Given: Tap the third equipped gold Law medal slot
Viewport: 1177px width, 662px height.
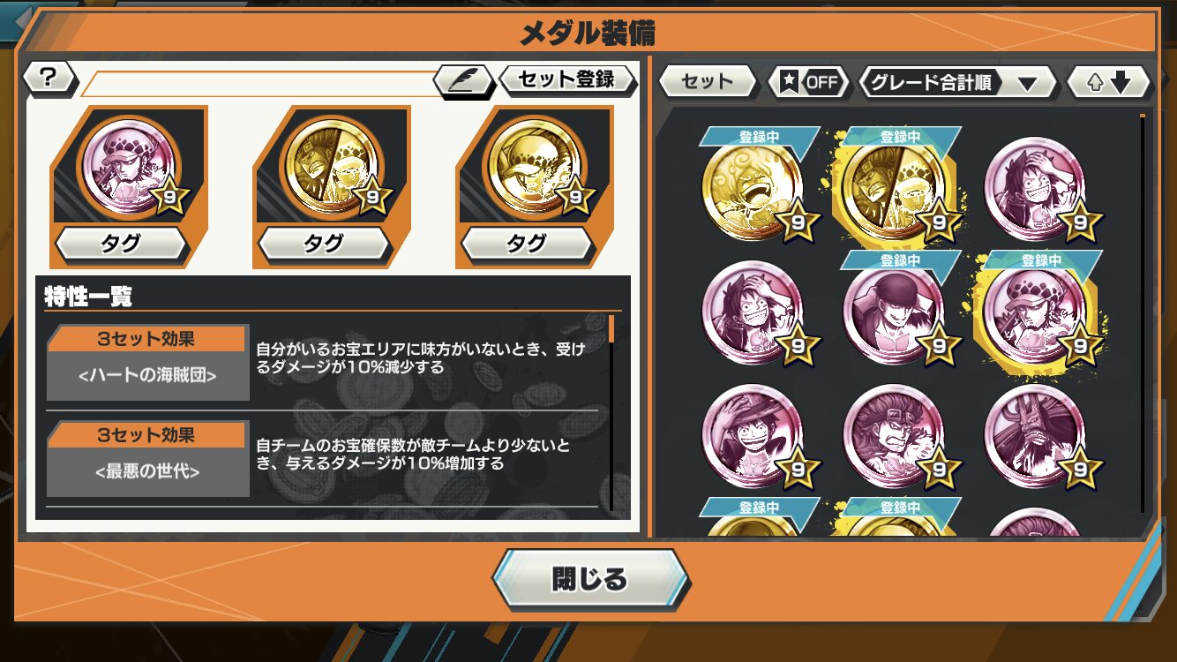Looking at the screenshot, I should pos(536,167).
